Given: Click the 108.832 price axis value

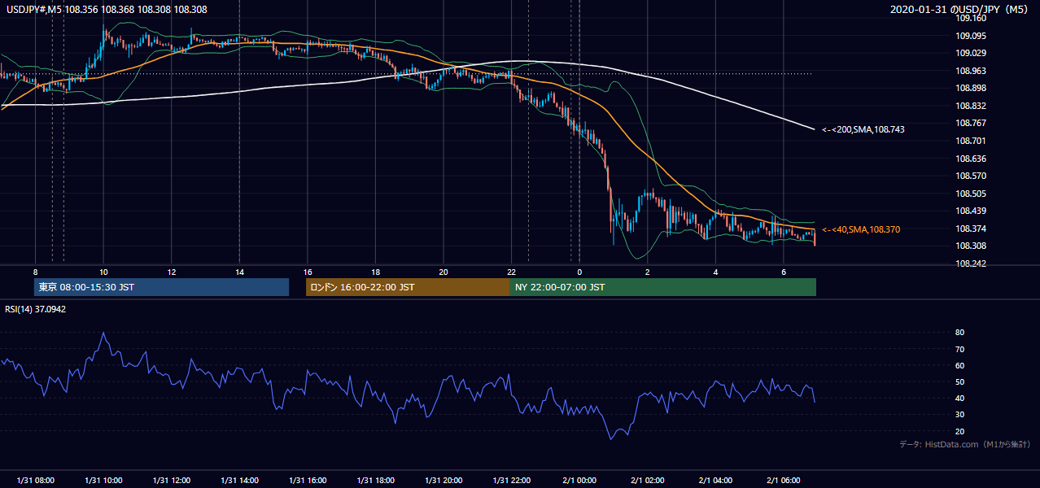Looking at the screenshot, I should tap(970, 107).
